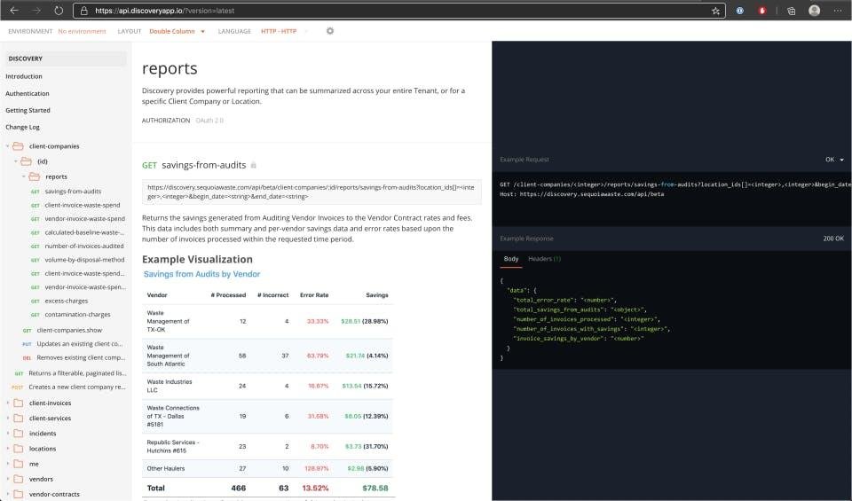Click the OAuth 2.0 authorization label
This screenshot has width=852, height=501.
(x=209, y=121)
